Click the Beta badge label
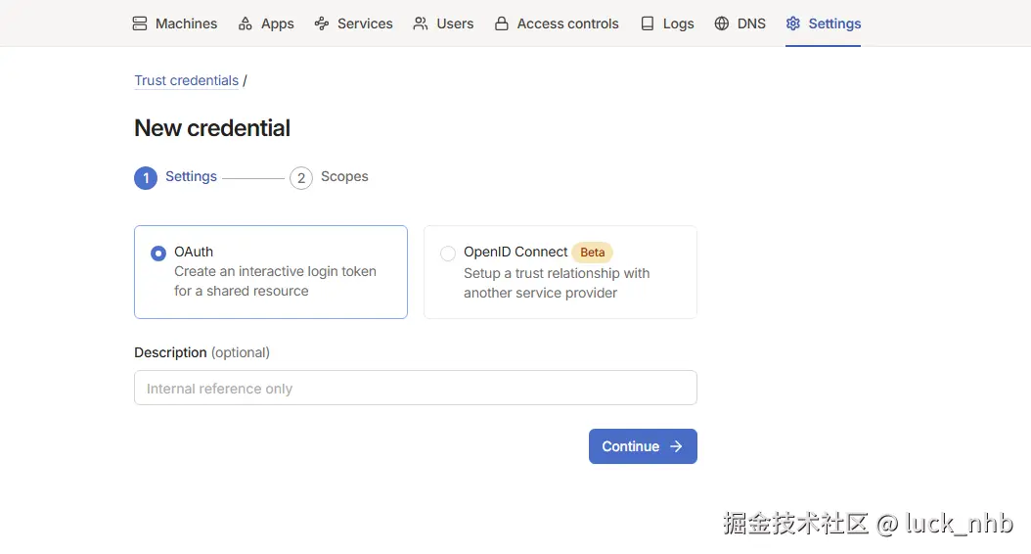The width and height of the screenshot is (1031, 554). click(x=593, y=253)
